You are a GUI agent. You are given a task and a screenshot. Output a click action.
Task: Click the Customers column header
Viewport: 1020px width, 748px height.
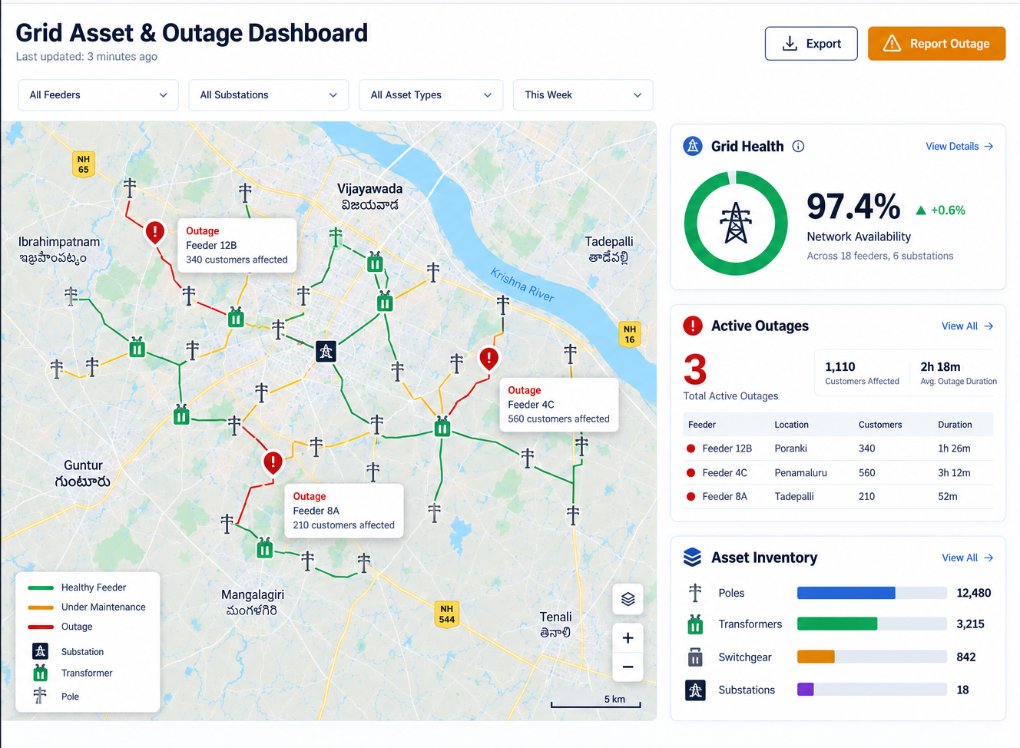click(880, 425)
